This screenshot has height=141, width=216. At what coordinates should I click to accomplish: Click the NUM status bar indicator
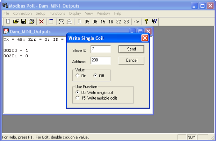point(192,137)
